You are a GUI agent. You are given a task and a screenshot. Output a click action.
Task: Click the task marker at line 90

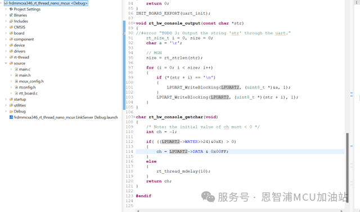(124, 33)
